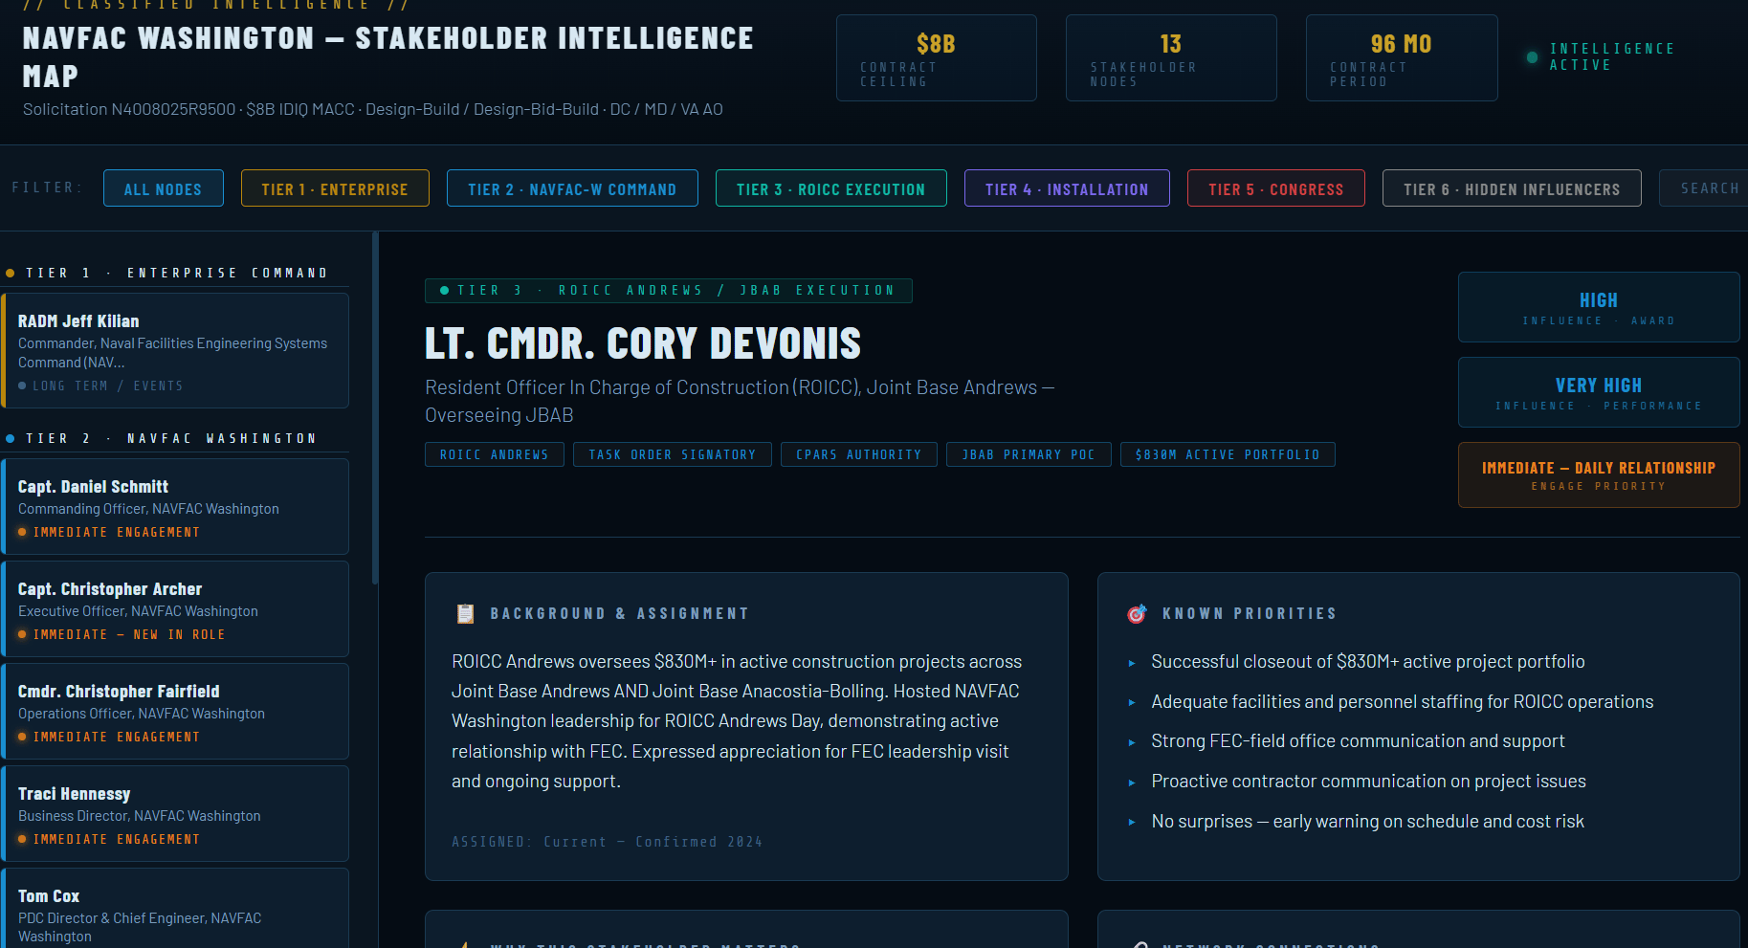Filter by Tier 3 · ROICC Execution
This screenshot has height=948, width=1748.
[831, 188]
